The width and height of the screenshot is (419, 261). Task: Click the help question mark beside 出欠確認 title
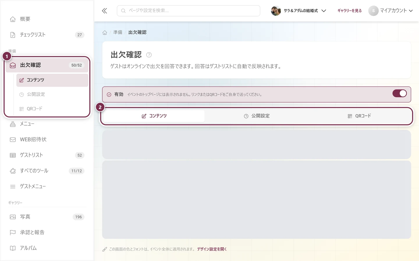point(149,55)
